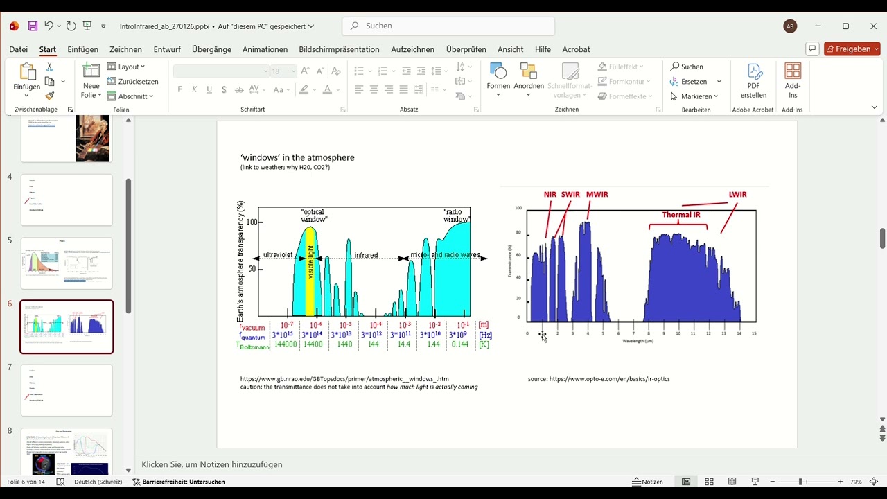The width and height of the screenshot is (887, 499).
Task: Create PDF with Adobe Acrobat icon
Action: click(x=753, y=80)
